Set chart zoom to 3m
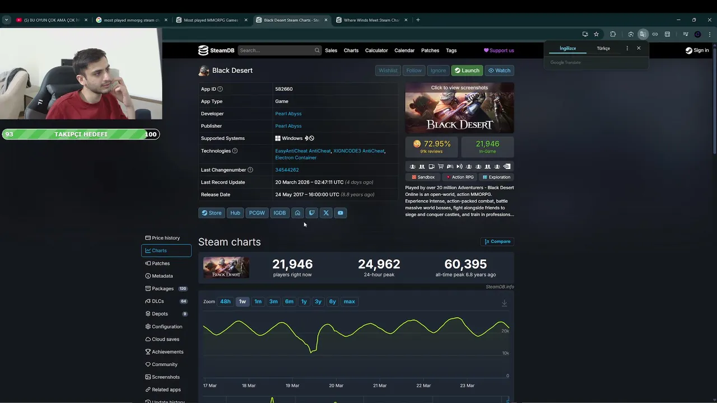The height and width of the screenshot is (403, 717). (273, 302)
